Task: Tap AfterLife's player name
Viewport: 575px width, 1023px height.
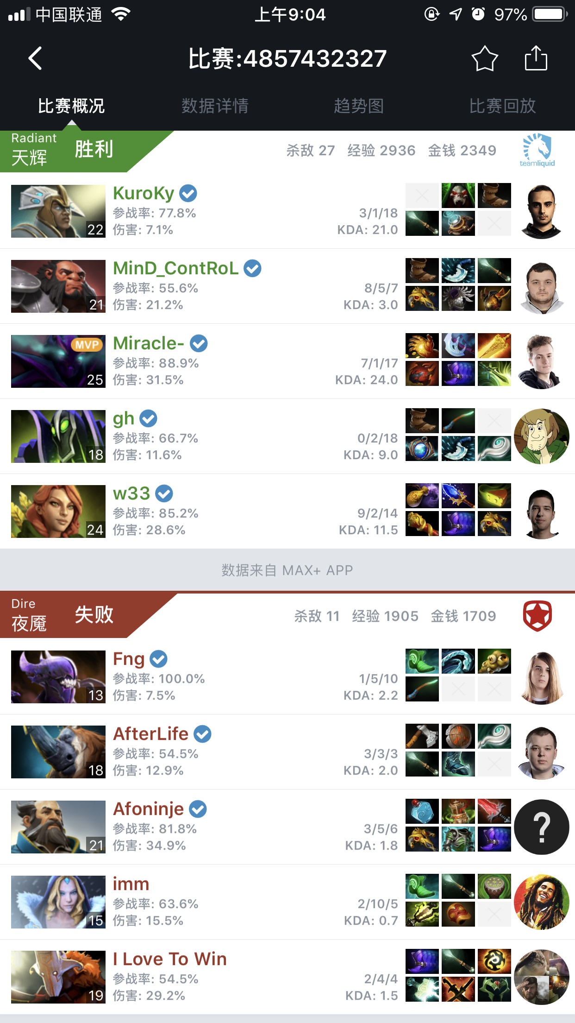Action: tap(151, 734)
